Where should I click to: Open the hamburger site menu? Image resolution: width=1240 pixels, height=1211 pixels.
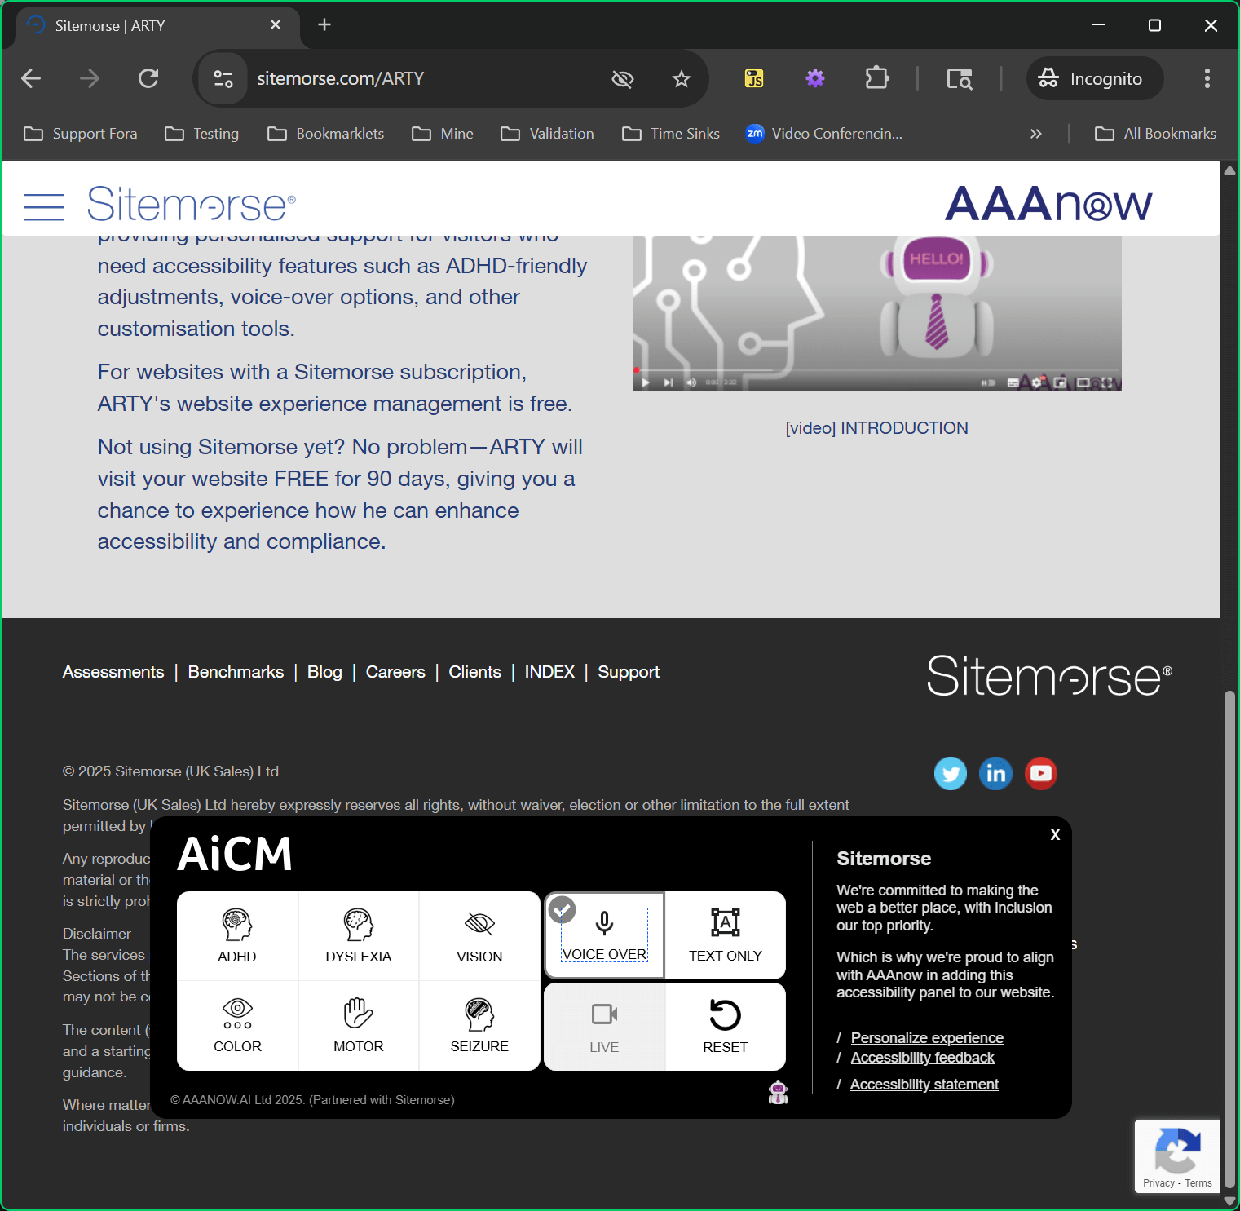43,206
